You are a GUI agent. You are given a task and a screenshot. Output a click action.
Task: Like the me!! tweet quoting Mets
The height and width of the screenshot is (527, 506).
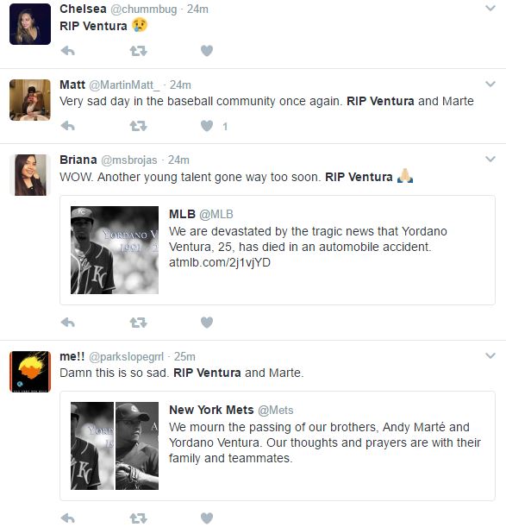207,518
